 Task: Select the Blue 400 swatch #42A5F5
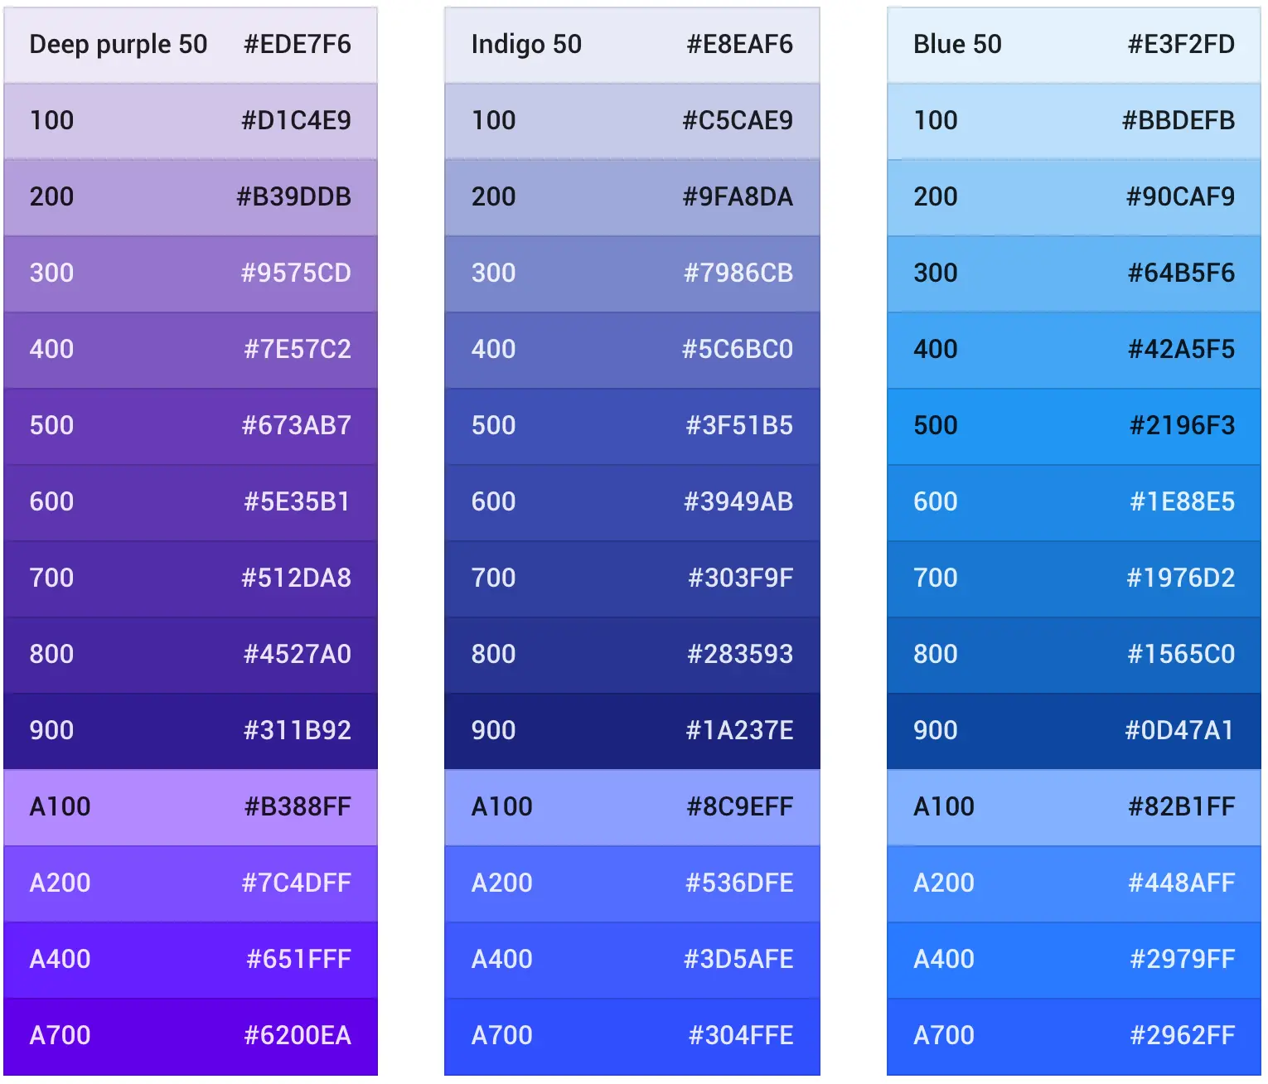point(1074,350)
